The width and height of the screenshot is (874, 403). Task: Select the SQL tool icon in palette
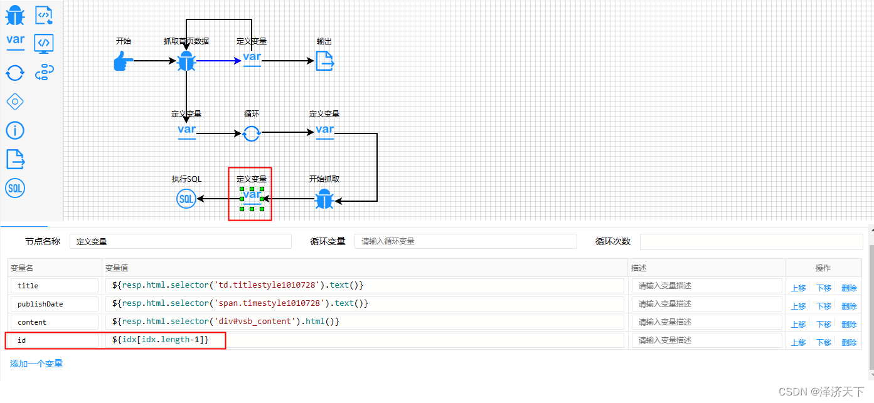(x=15, y=188)
